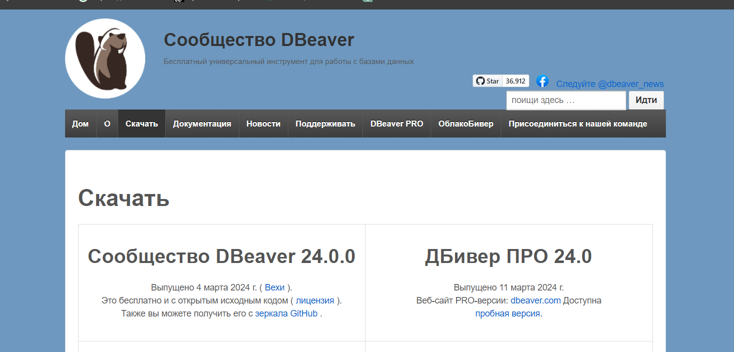The image size is (734, 352).
Task: Open the Новости menu item
Action: [x=263, y=123]
